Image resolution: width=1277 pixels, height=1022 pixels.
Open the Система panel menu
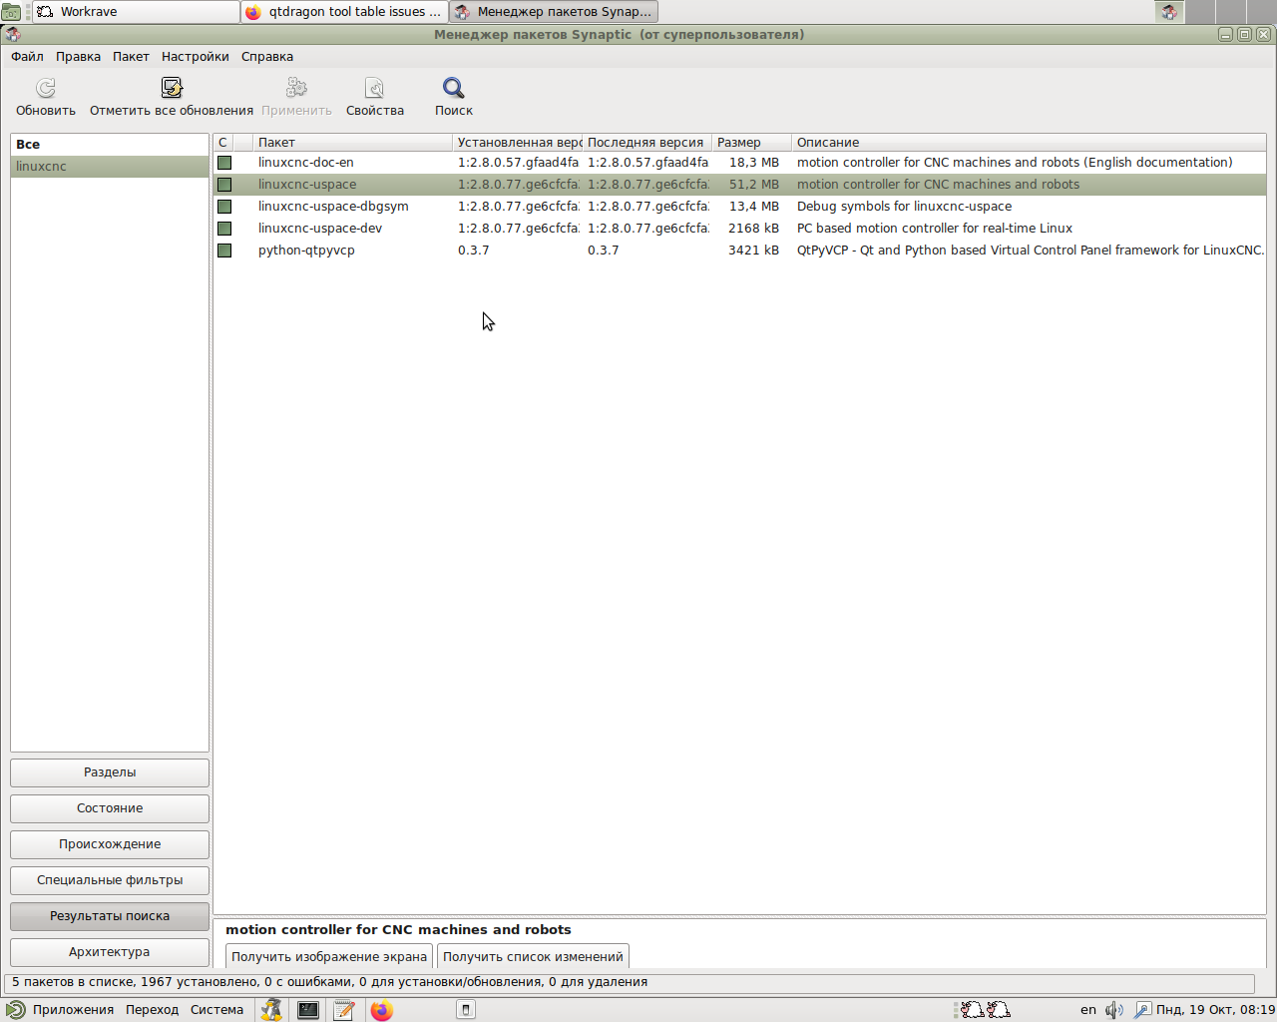[216, 1010]
